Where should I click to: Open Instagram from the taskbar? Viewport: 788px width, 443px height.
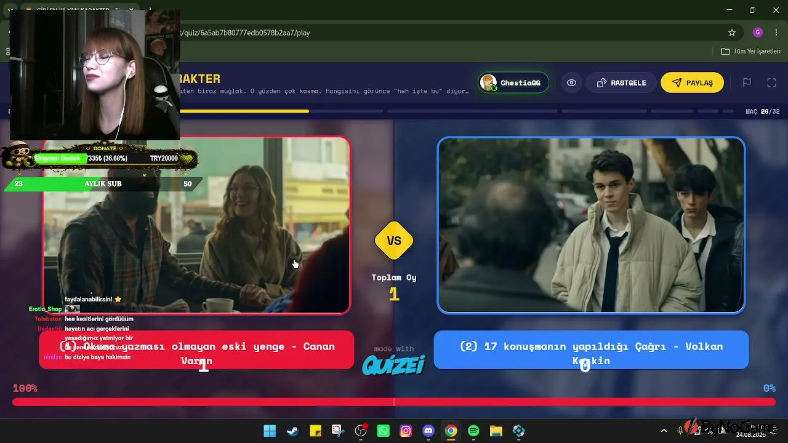click(x=406, y=431)
